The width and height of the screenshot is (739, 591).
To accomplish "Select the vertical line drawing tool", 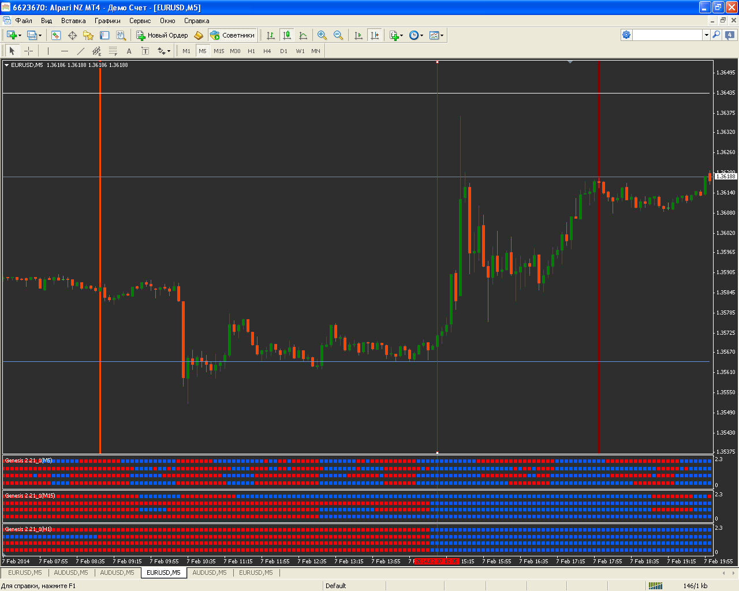I will coord(48,51).
